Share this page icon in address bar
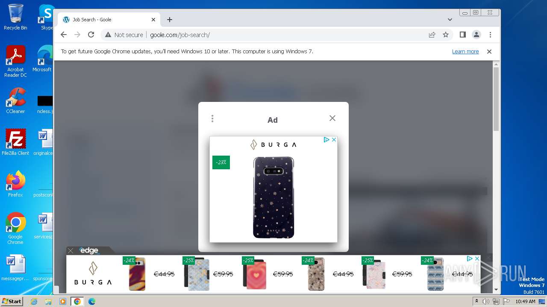The image size is (547, 307). pyautogui.click(x=432, y=35)
